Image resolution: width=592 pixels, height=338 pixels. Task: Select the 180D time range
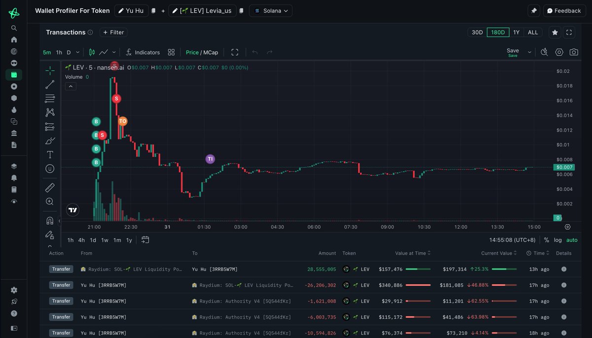498,32
